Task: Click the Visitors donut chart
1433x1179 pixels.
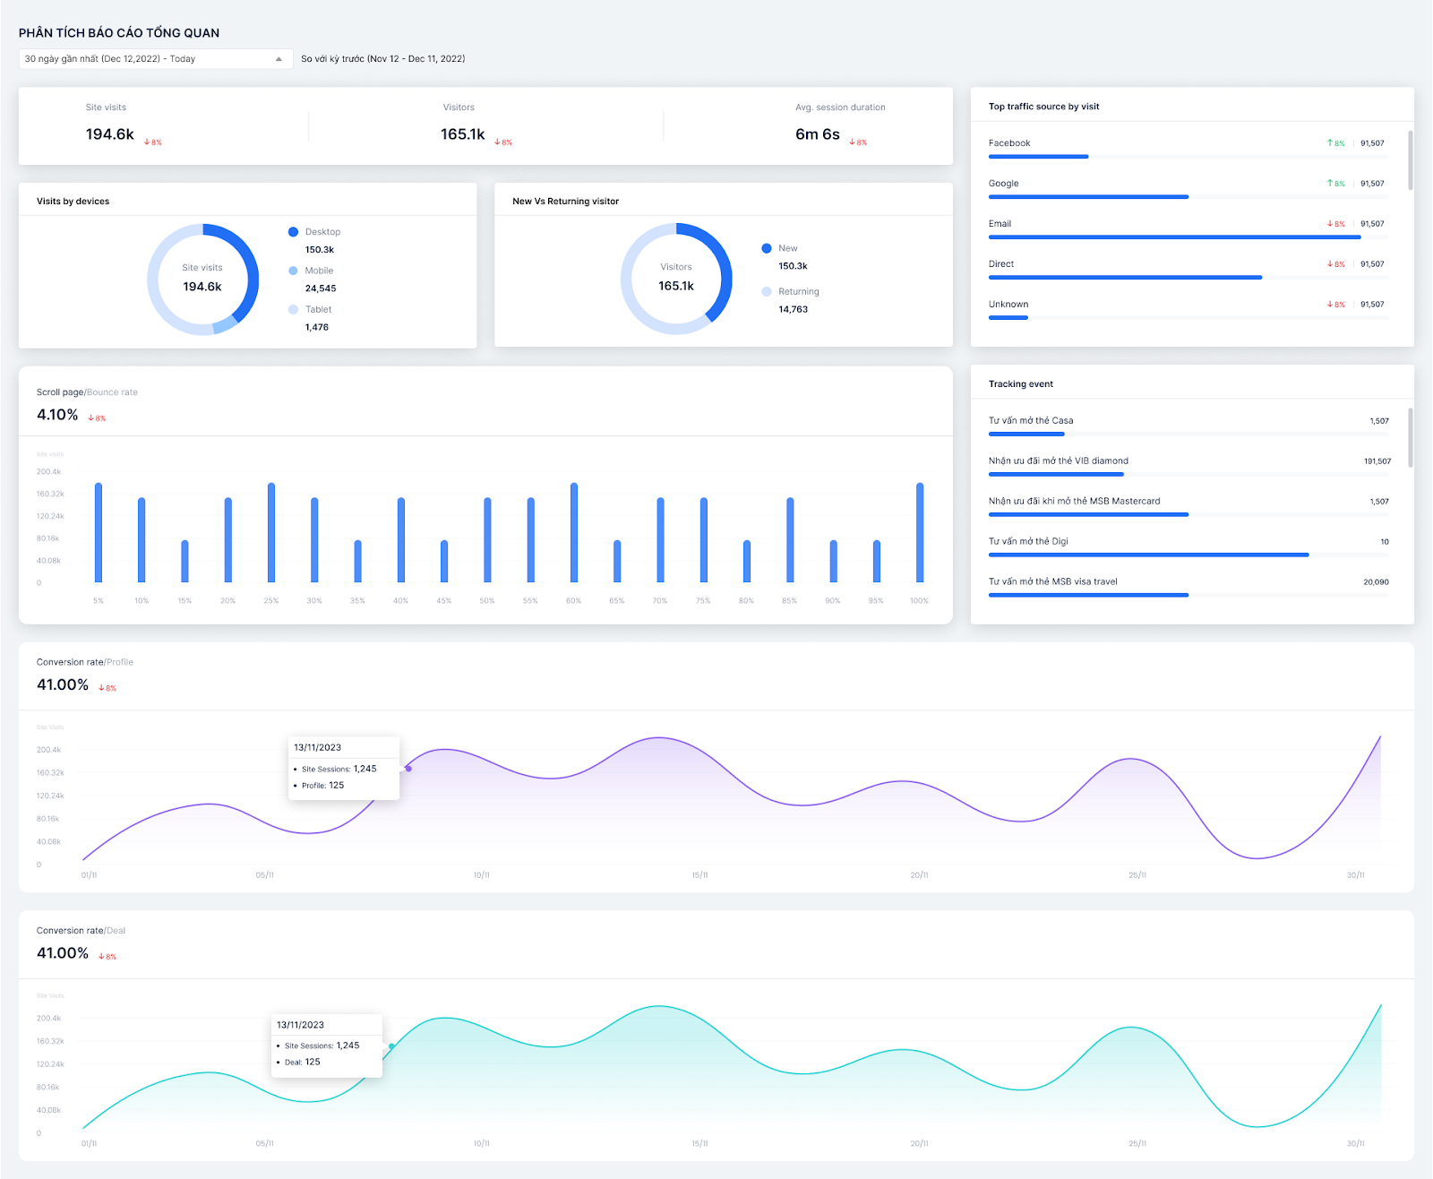Action: (x=676, y=279)
